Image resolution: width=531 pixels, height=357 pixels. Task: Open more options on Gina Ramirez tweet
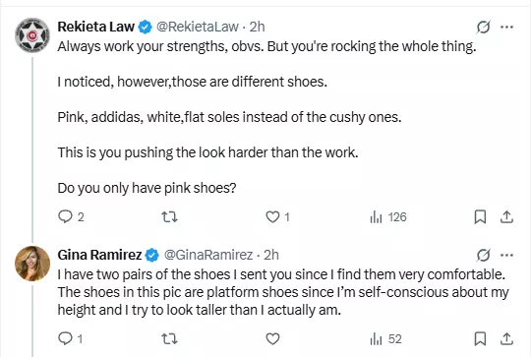tap(506, 255)
